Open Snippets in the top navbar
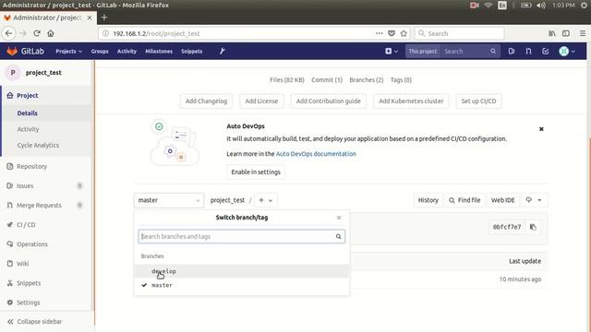Viewport: 591px width, 332px height. [191, 52]
